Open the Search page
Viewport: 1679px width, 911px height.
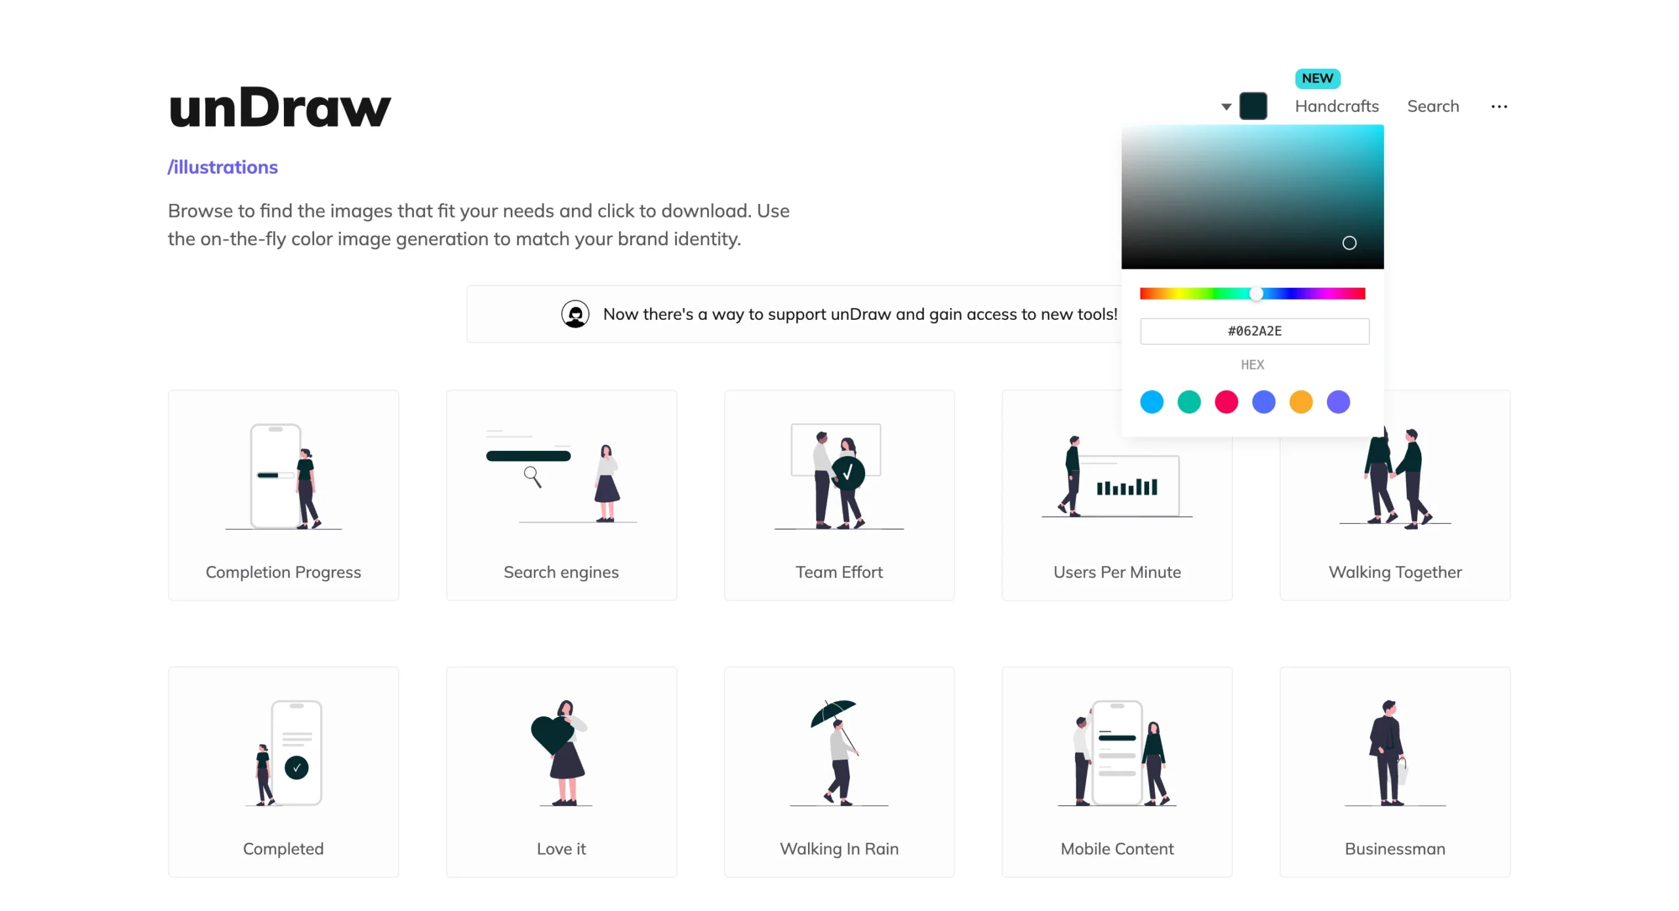point(1433,106)
